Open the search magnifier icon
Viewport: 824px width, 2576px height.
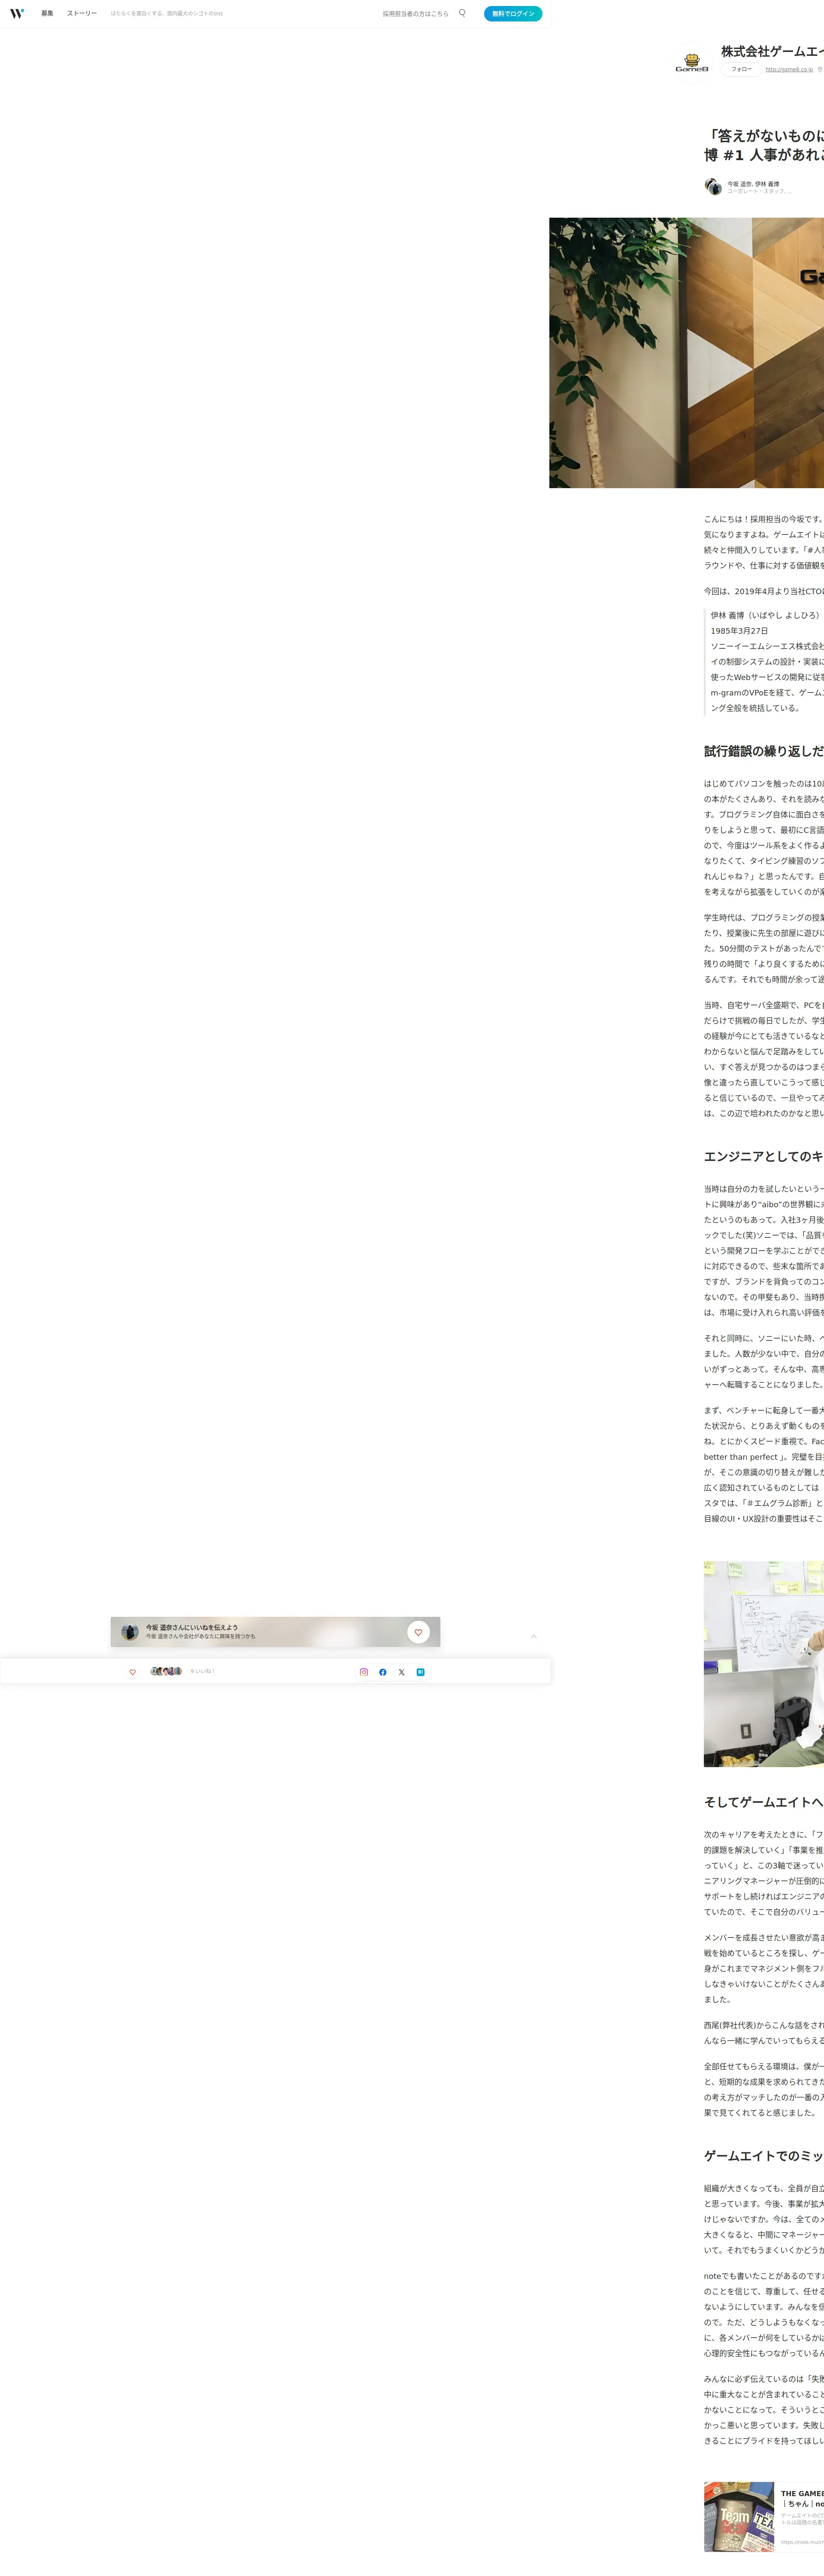pyautogui.click(x=462, y=13)
